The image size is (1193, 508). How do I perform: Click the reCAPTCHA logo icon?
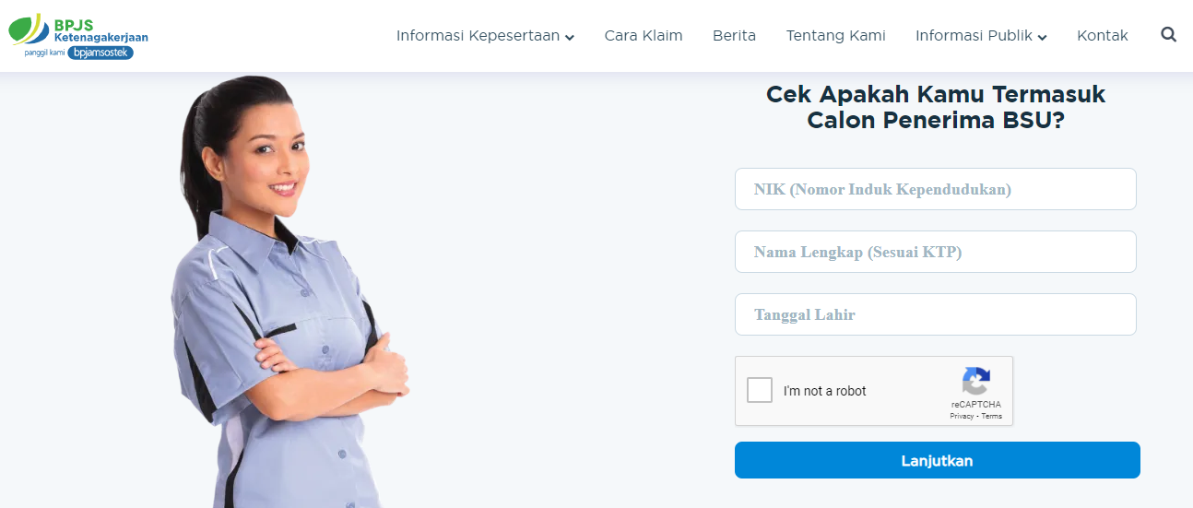pyautogui.click(x=975, y=382)
